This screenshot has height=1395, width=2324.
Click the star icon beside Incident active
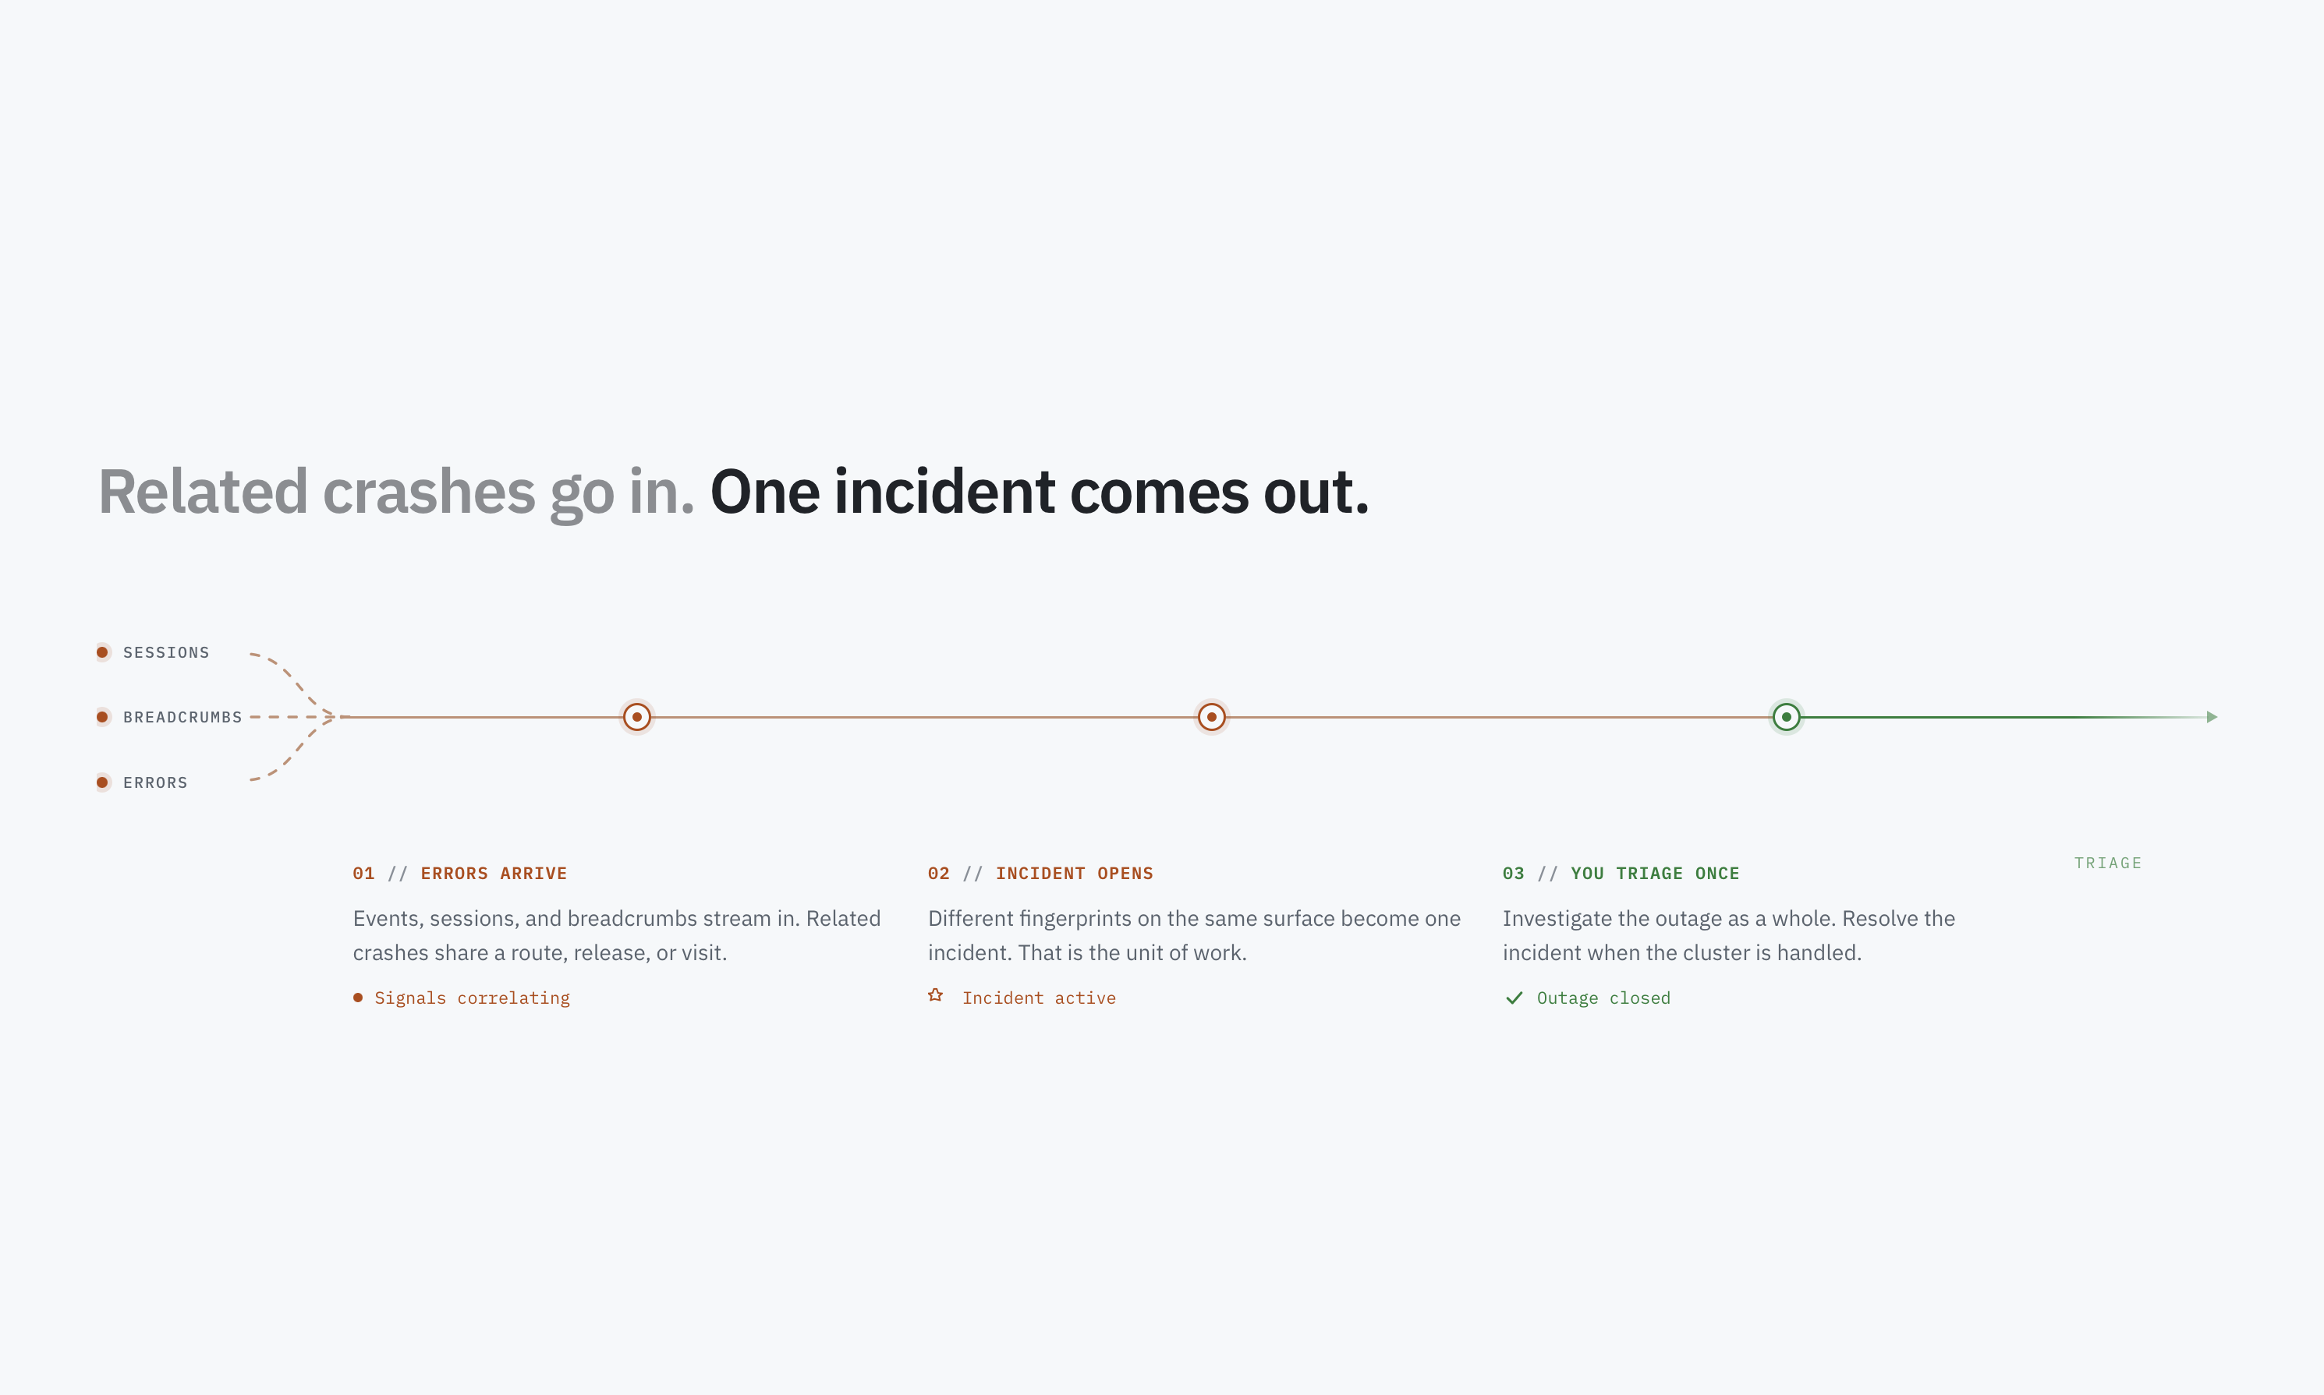[x=935, y=994]
